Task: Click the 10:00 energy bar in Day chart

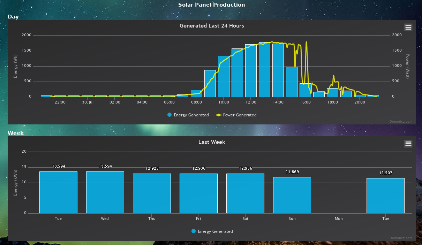Action: [x=224, y=76]
